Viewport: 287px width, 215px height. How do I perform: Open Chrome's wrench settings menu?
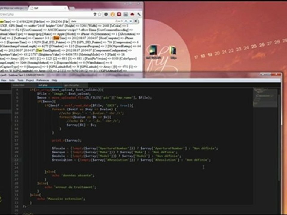[x=139, y=14]
